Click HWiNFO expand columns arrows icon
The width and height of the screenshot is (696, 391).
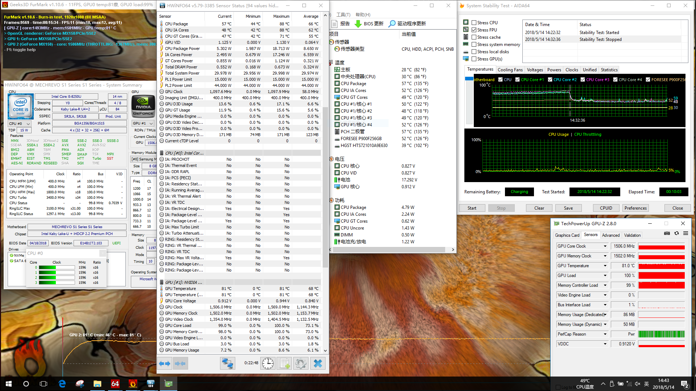(165, 363)
